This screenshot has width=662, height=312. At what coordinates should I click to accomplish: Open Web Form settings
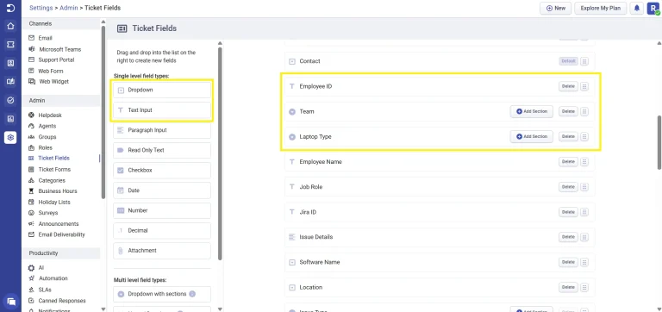click(x=51, y=71)
